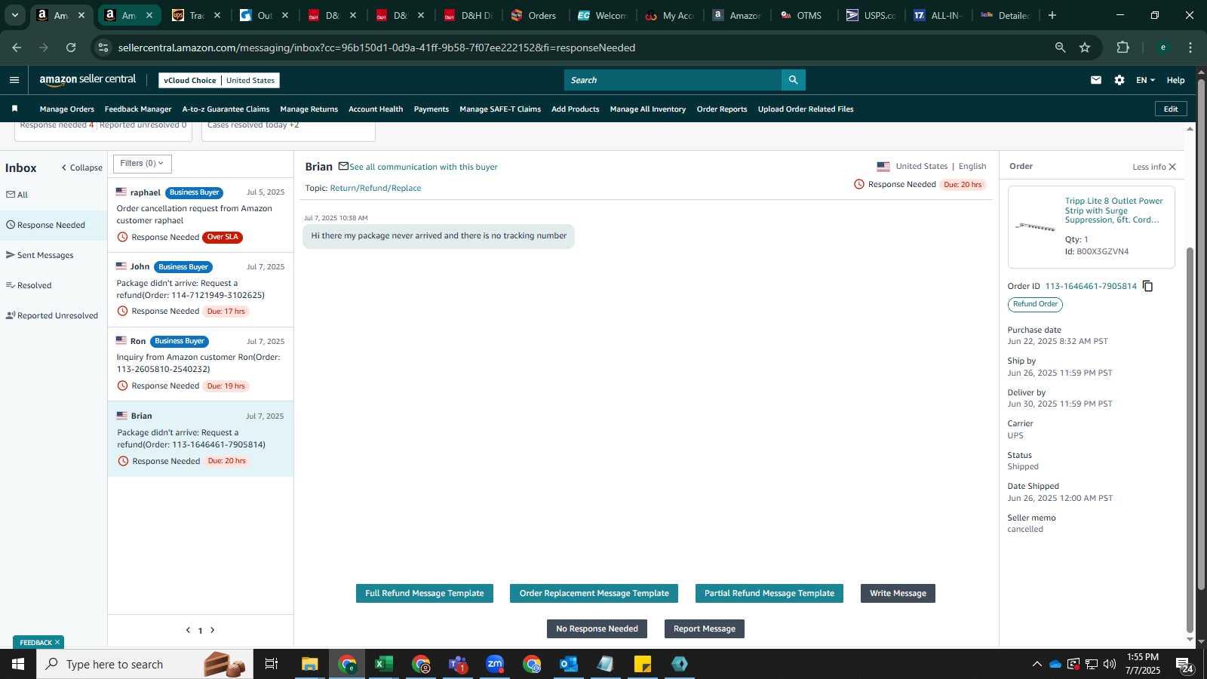Click the bookmark icon in the nav bar
The image size is (1207, 679).
pos(14,109)
